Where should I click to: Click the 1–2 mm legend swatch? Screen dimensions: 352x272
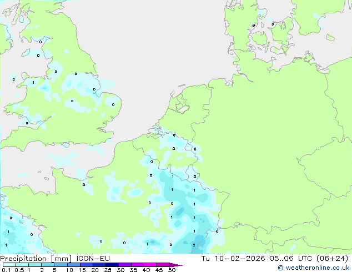pos(35,265)
